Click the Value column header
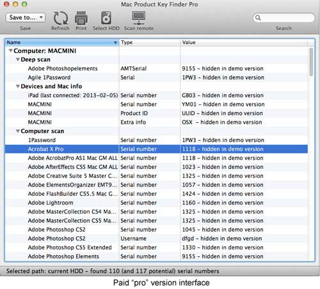The image size is (320, 289). pyautogui.click(x=244, y=42)
